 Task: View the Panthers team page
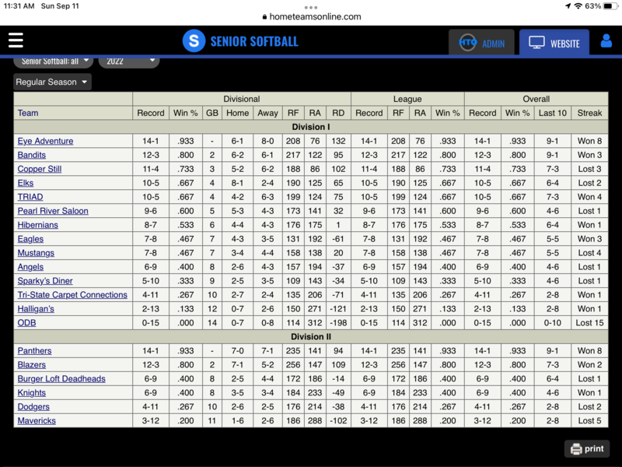(x=34, y=350)
